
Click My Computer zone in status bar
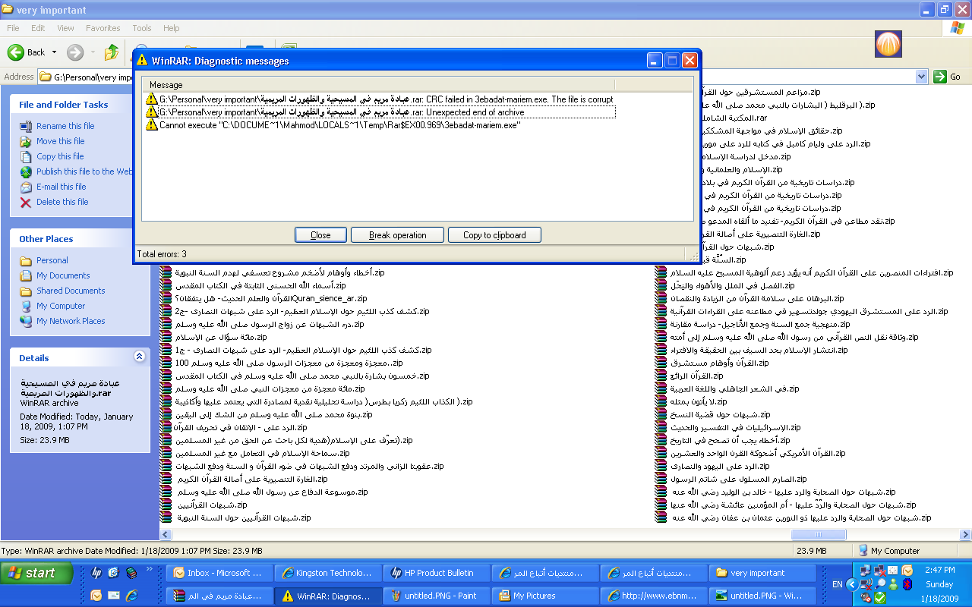click(888, 551)
